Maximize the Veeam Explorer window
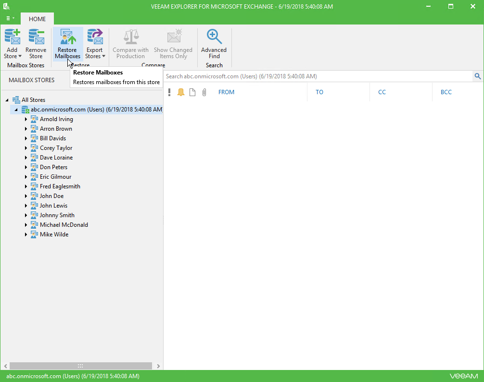Viewport: 484px width, 382px height. tap(451, 6)
